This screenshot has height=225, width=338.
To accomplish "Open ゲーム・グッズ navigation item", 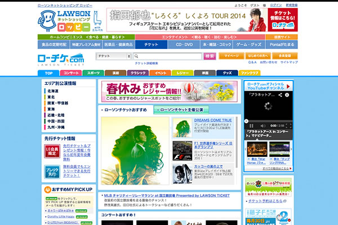I will 249,44.
